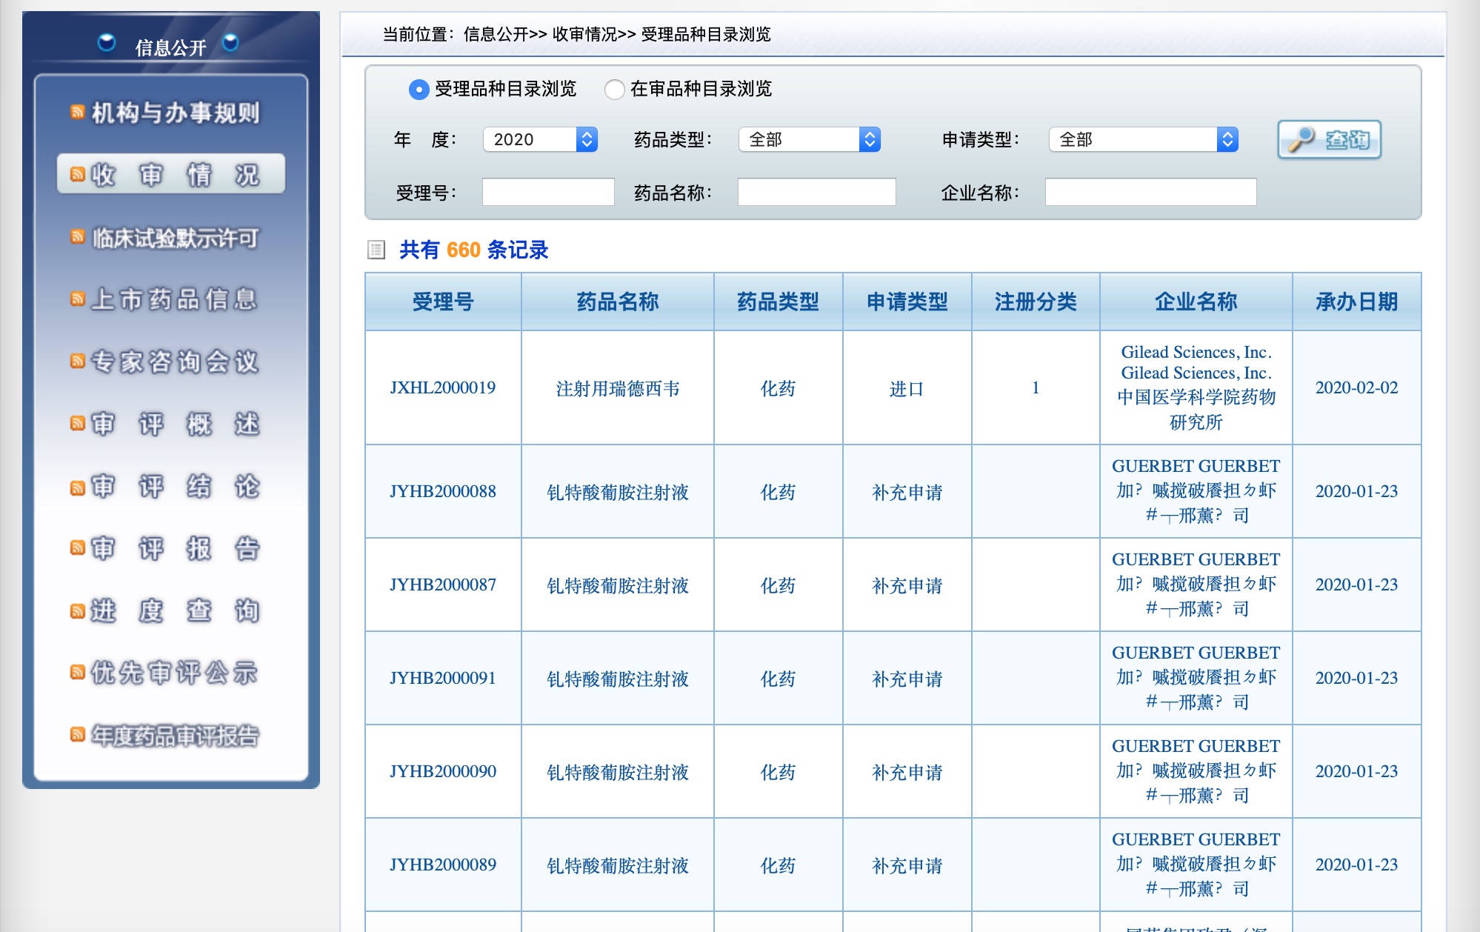This screenshot has width=1480, height=932.
Task: Click Gilead Sciences company cell
Action: coord(1196,387)
